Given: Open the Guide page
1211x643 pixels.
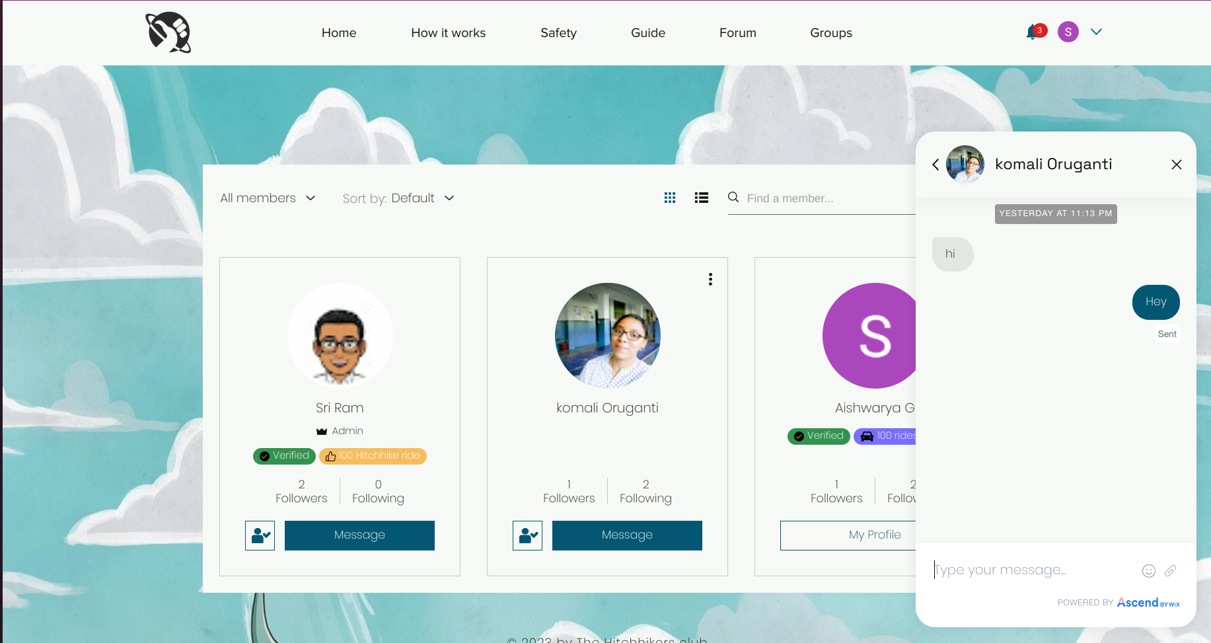Looking at the screenshot, I should 648,33.
